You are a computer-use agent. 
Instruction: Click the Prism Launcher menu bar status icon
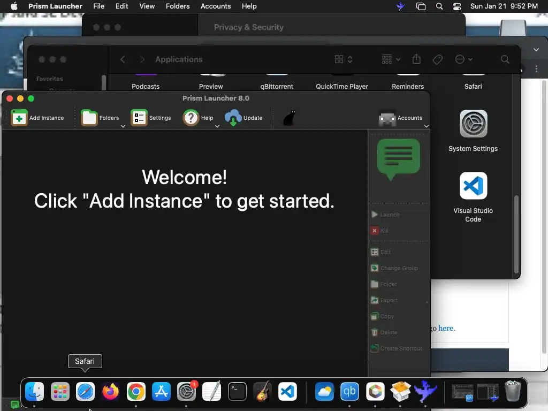click(400, 6)
